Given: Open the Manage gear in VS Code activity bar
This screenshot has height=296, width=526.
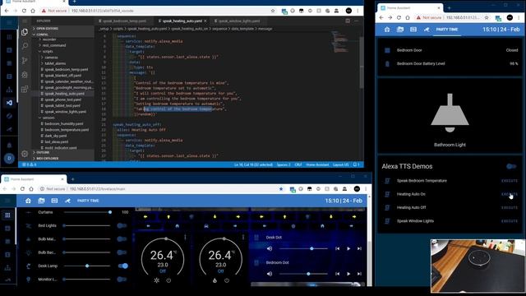Looking at the screenshot, I should click(25, 154).
